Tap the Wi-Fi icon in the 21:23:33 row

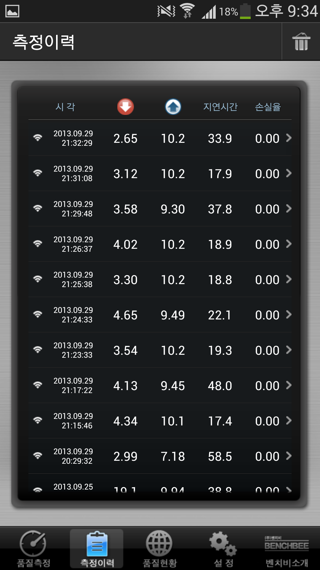coord(38,350)
